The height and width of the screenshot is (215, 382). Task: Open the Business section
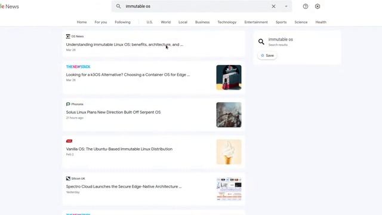[202, 22]
